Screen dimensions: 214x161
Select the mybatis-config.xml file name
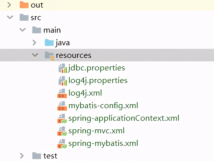click(103, 106)
